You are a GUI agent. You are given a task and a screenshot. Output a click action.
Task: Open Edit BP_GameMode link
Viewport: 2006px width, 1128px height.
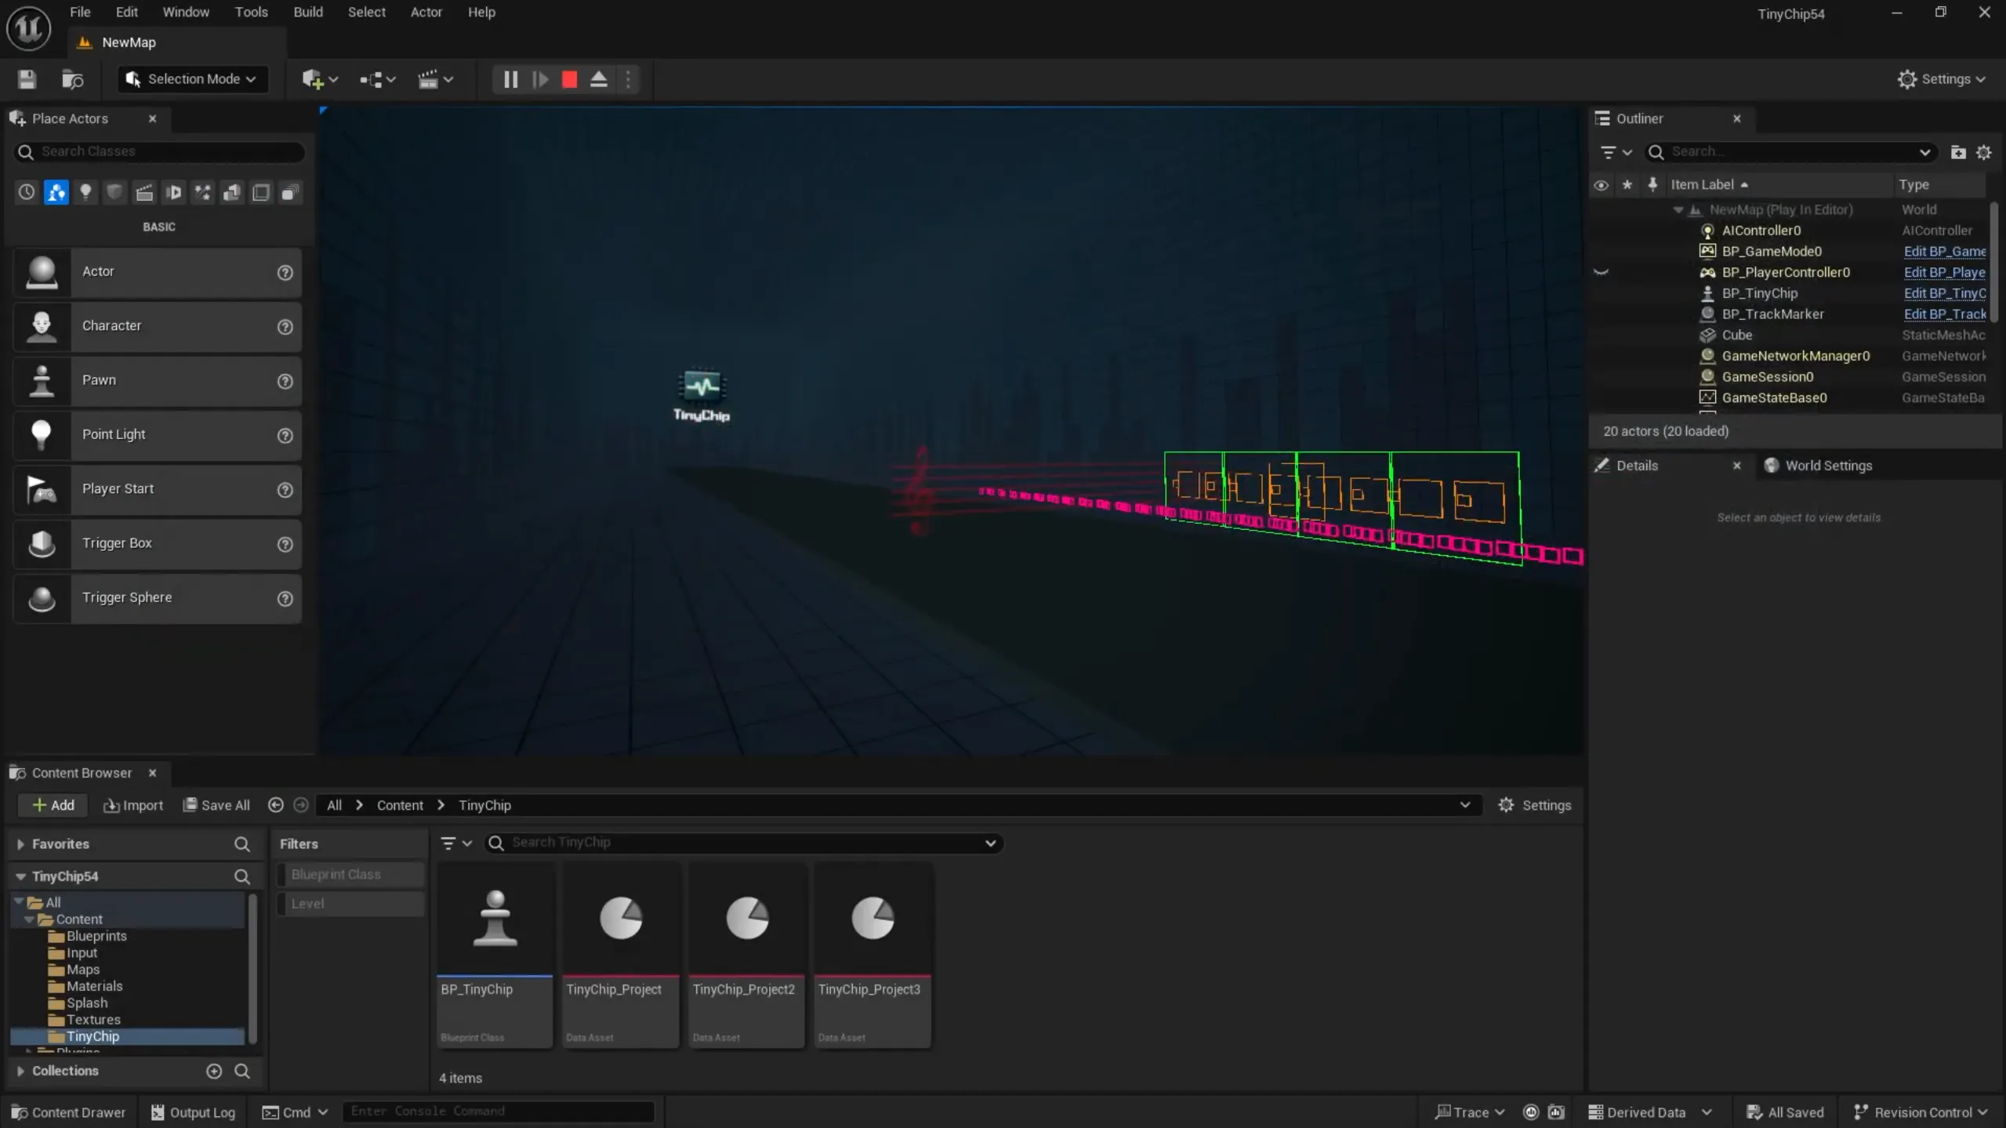1944,252
